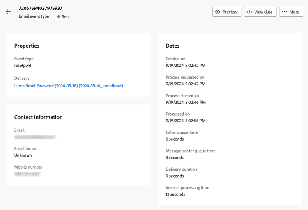Click the Process started on timestamp
Image resolution: width=308 pixels, height=210 pixels.
click(186, 102)
